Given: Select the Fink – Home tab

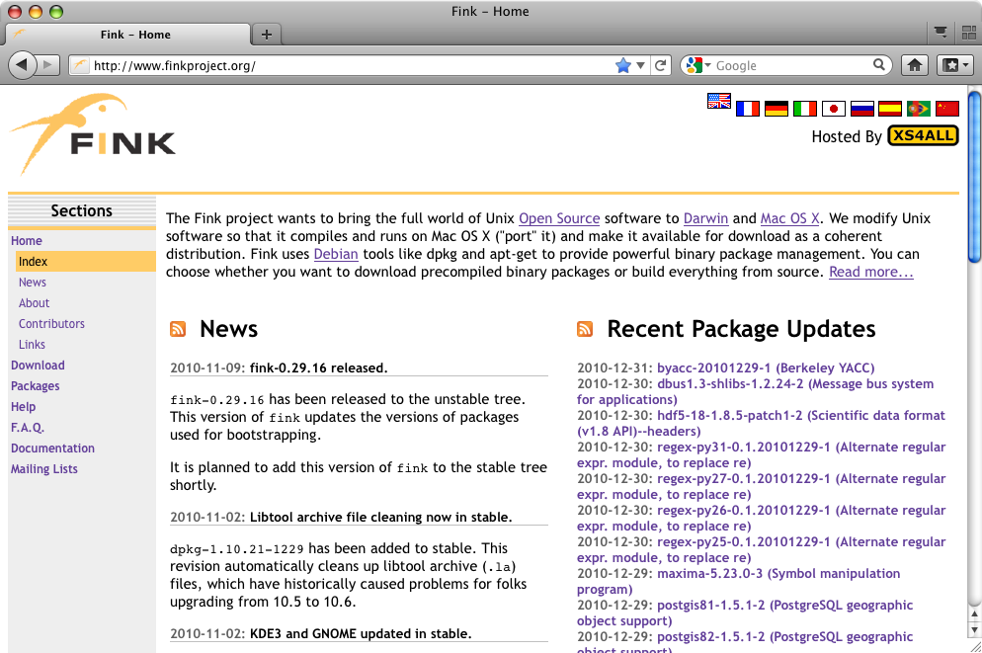Looking at the screenshot, I should pyautogui.click(x=128, y=35).
